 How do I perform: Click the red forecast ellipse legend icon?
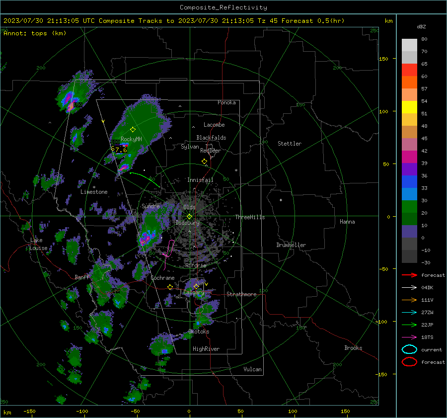[409, 362]
